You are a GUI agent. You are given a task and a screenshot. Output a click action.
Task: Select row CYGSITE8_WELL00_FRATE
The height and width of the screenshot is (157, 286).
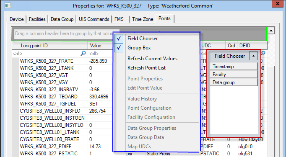[49, 139]
